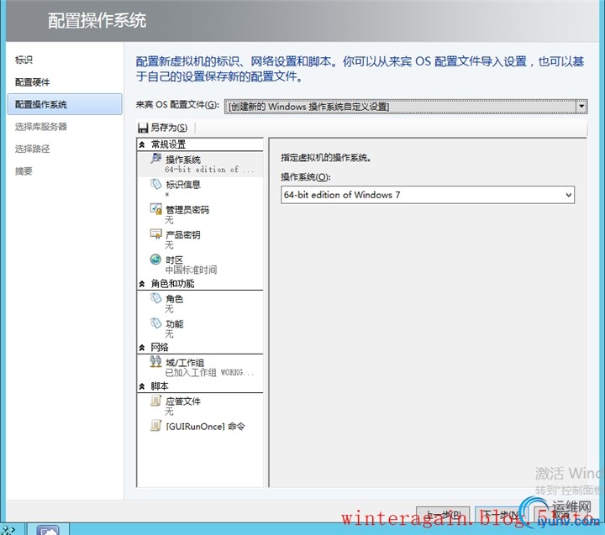Click the 标识信息 icon

[156, 184]
